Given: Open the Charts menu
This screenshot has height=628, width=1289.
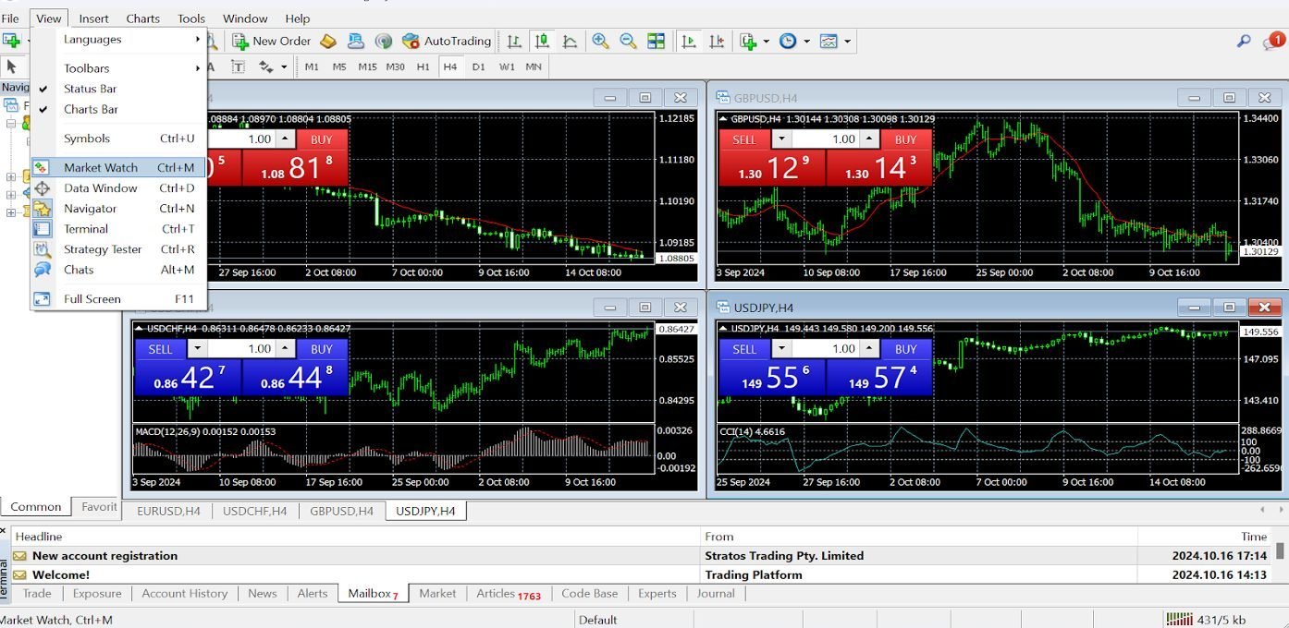Looking at the screenshot, I should (x=142, y=18).
